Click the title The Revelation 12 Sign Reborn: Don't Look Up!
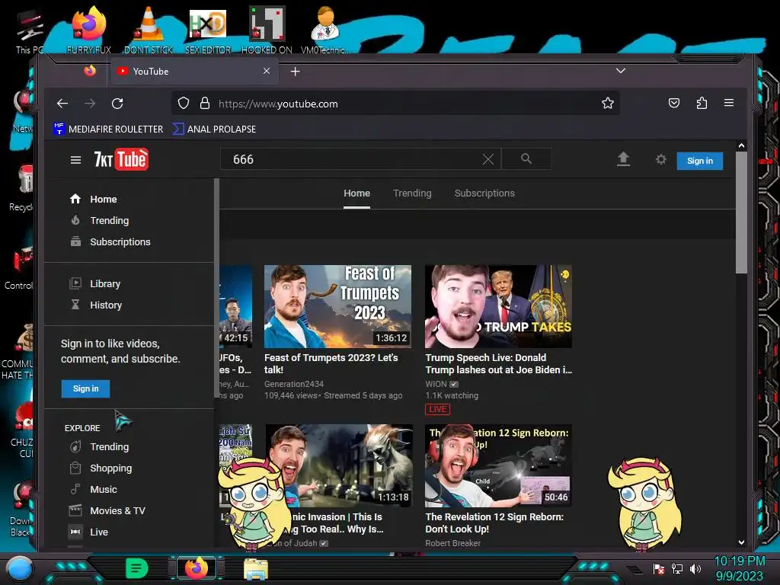Screen dimensions: 780x585 coord(494,523)
